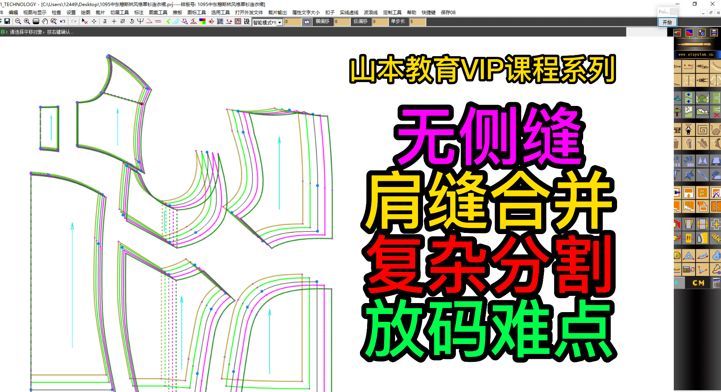
Task: Close the small Poi... popup window
Action: [x=673, y=12]
